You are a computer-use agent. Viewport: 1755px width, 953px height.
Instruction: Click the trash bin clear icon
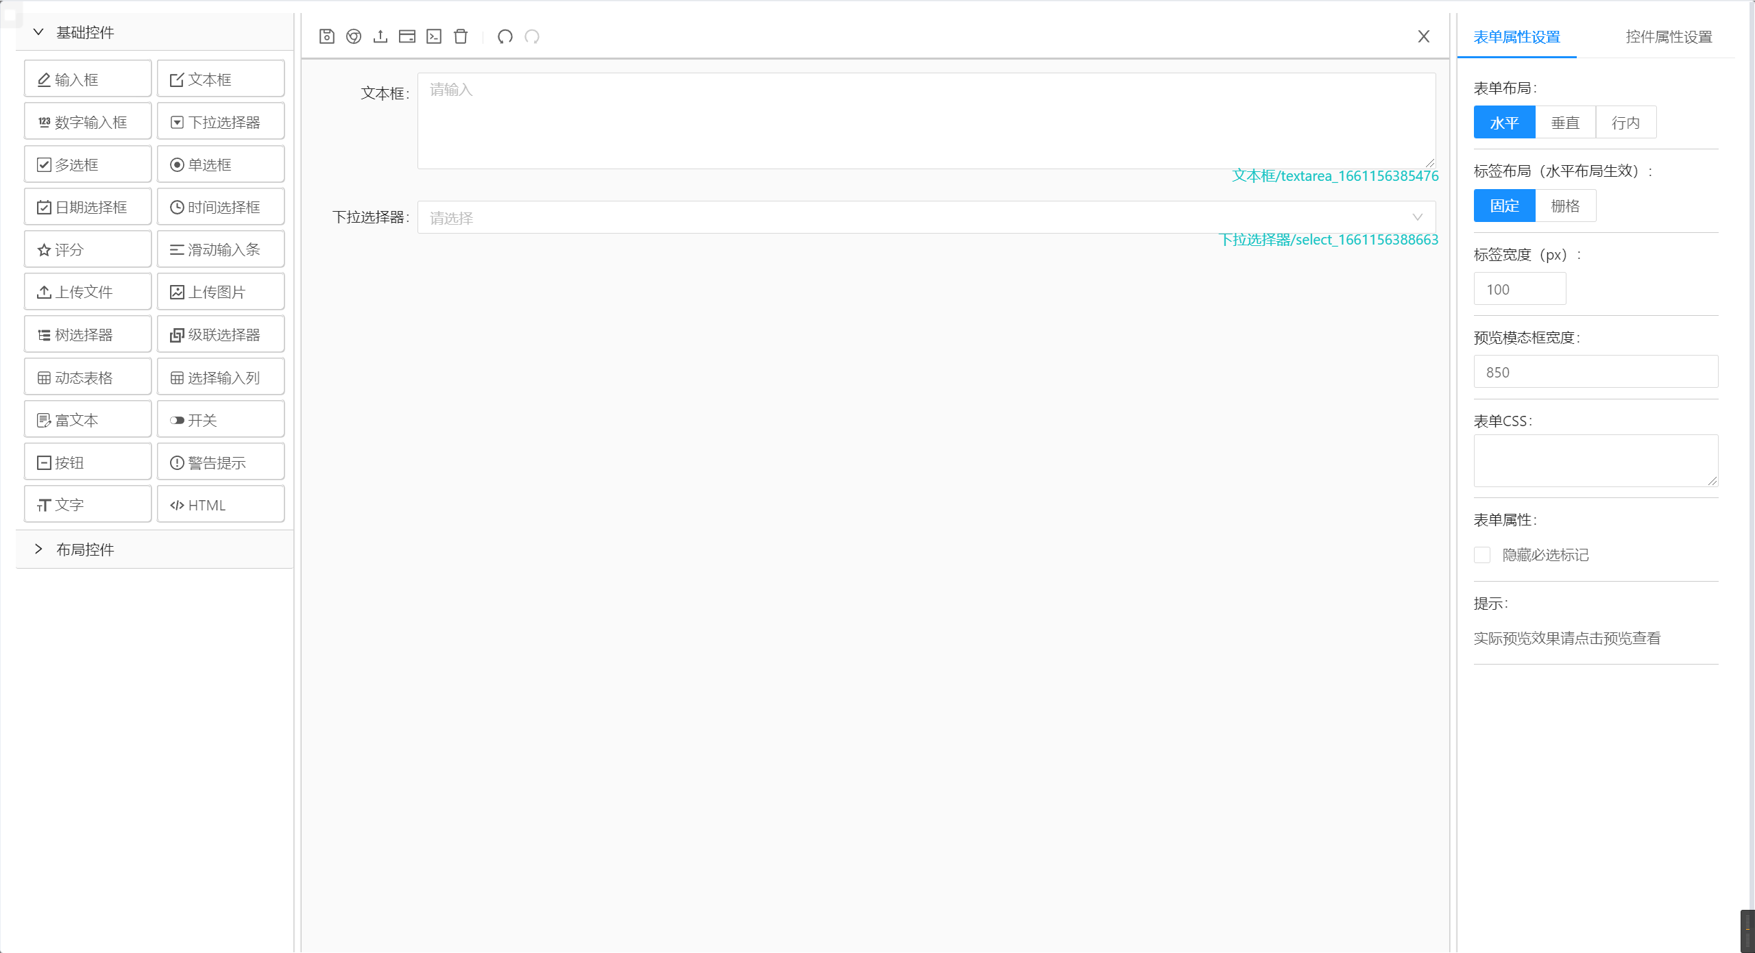click(x=461, y=36)
